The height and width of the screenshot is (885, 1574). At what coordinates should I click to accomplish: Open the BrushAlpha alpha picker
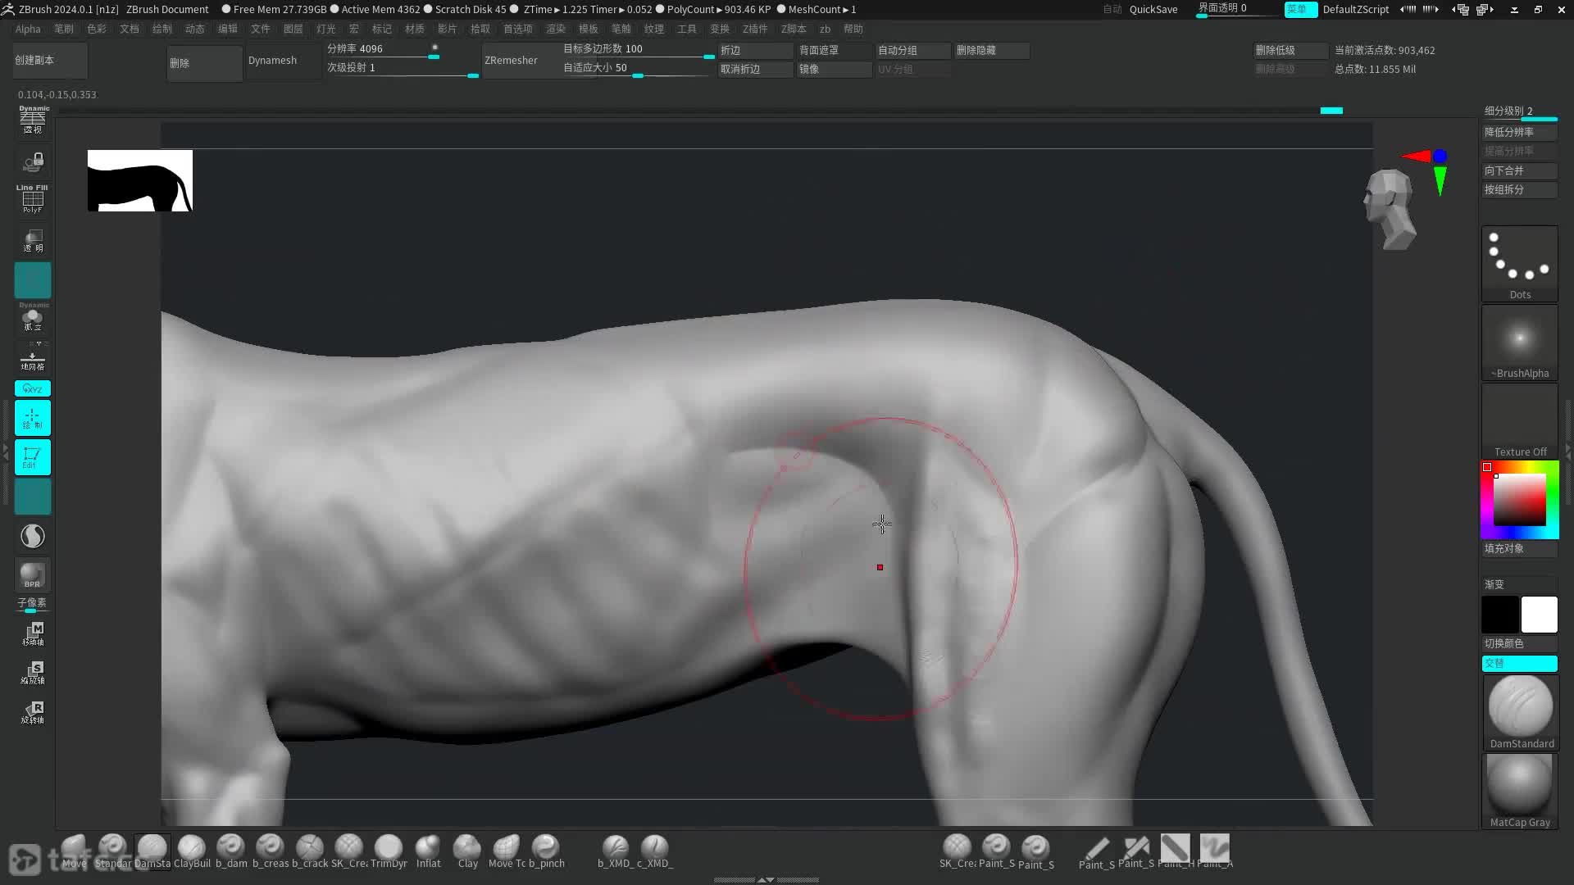(x=1520, y=343)
